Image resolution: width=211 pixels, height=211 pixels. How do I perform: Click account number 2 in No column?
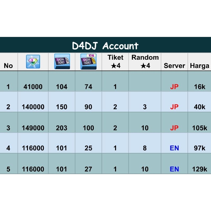(8, 107)
